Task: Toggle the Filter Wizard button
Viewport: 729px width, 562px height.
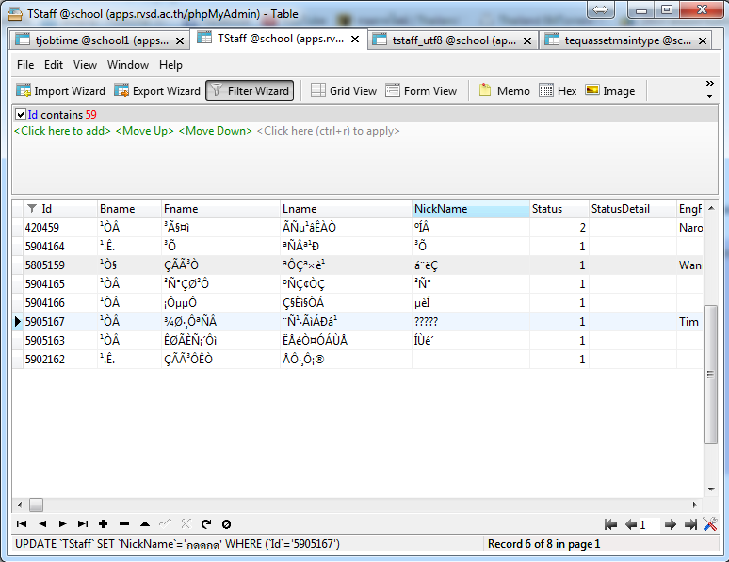Action: tap(250, 91)
